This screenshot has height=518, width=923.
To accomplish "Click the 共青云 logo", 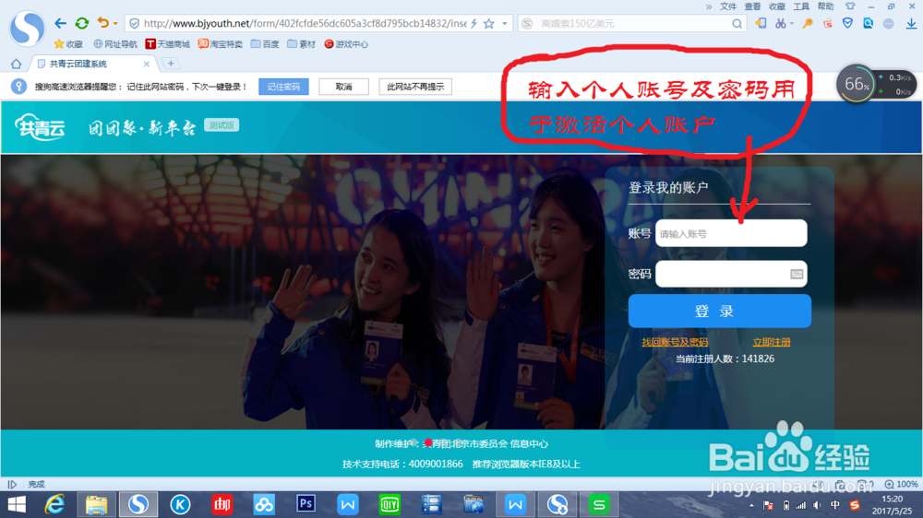I will [x=40, y=126].
